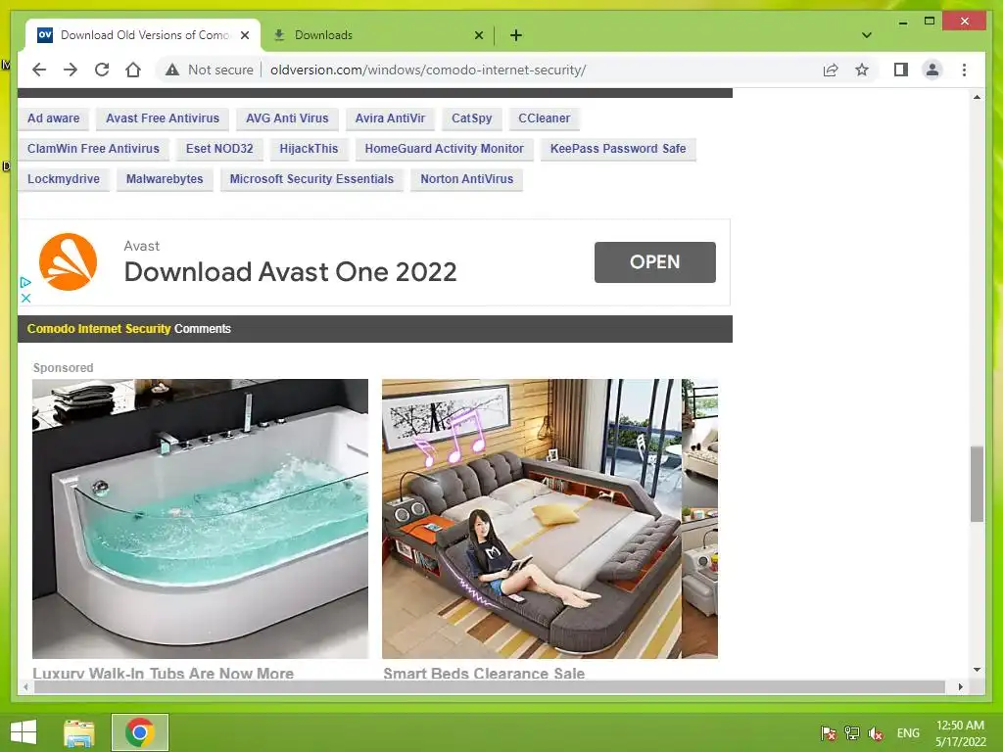Click the horizontal scrollbar thumb
Screen dimensions: 1003x752
tap(490, 686)
